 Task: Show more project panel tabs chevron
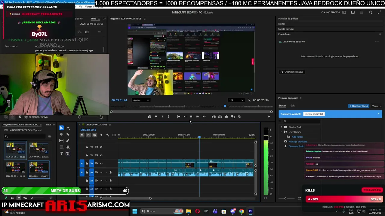point(54,124)
